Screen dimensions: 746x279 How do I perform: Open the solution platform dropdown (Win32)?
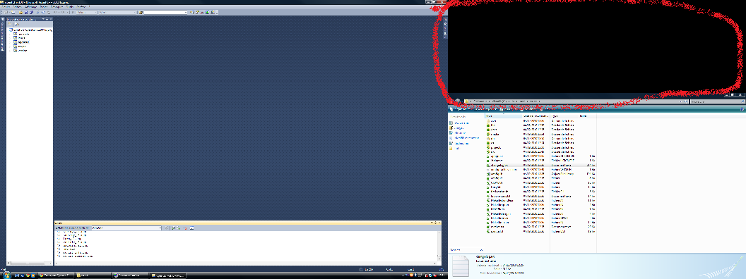pos(135,13)
